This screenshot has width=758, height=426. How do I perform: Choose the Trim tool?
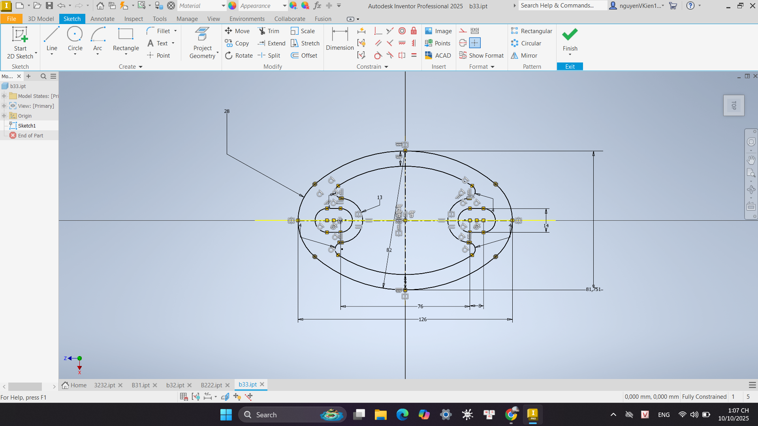(269, 31)
